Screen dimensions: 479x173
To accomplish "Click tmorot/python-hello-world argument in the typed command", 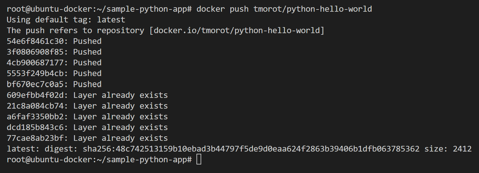I will point(313,9).
